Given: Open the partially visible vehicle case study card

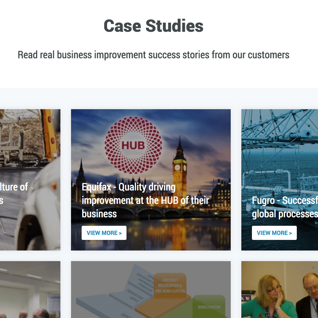Looking at the screenshot, I should (x=30, y=180).
